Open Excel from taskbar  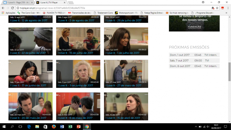tap(70, 127)
